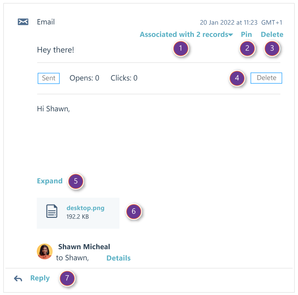The image size is (298, 295).
Task: Click the 'Clicks: 0' tracking stat
Action: click(x=124, y=78)
